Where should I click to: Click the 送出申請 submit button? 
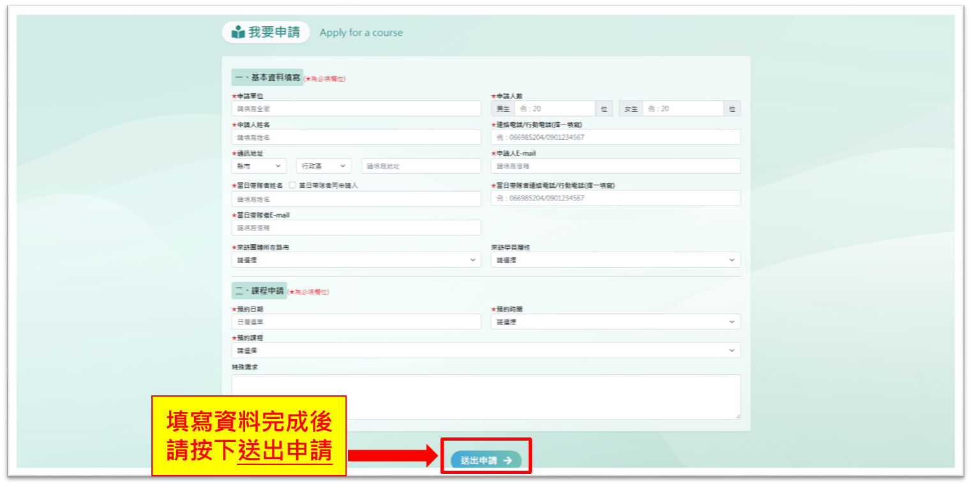pyautogui.click(x=486, y=460)
